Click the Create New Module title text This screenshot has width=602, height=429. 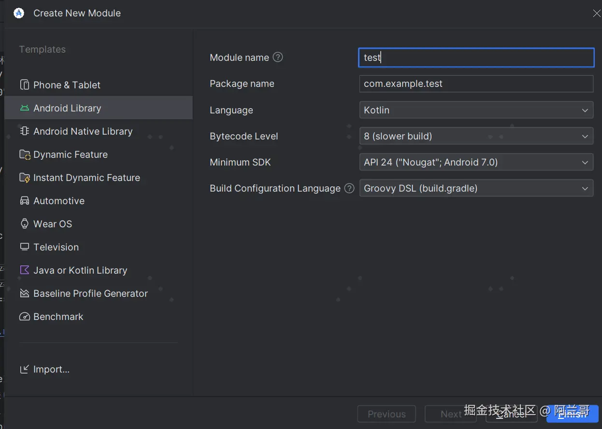pos(77,13)
